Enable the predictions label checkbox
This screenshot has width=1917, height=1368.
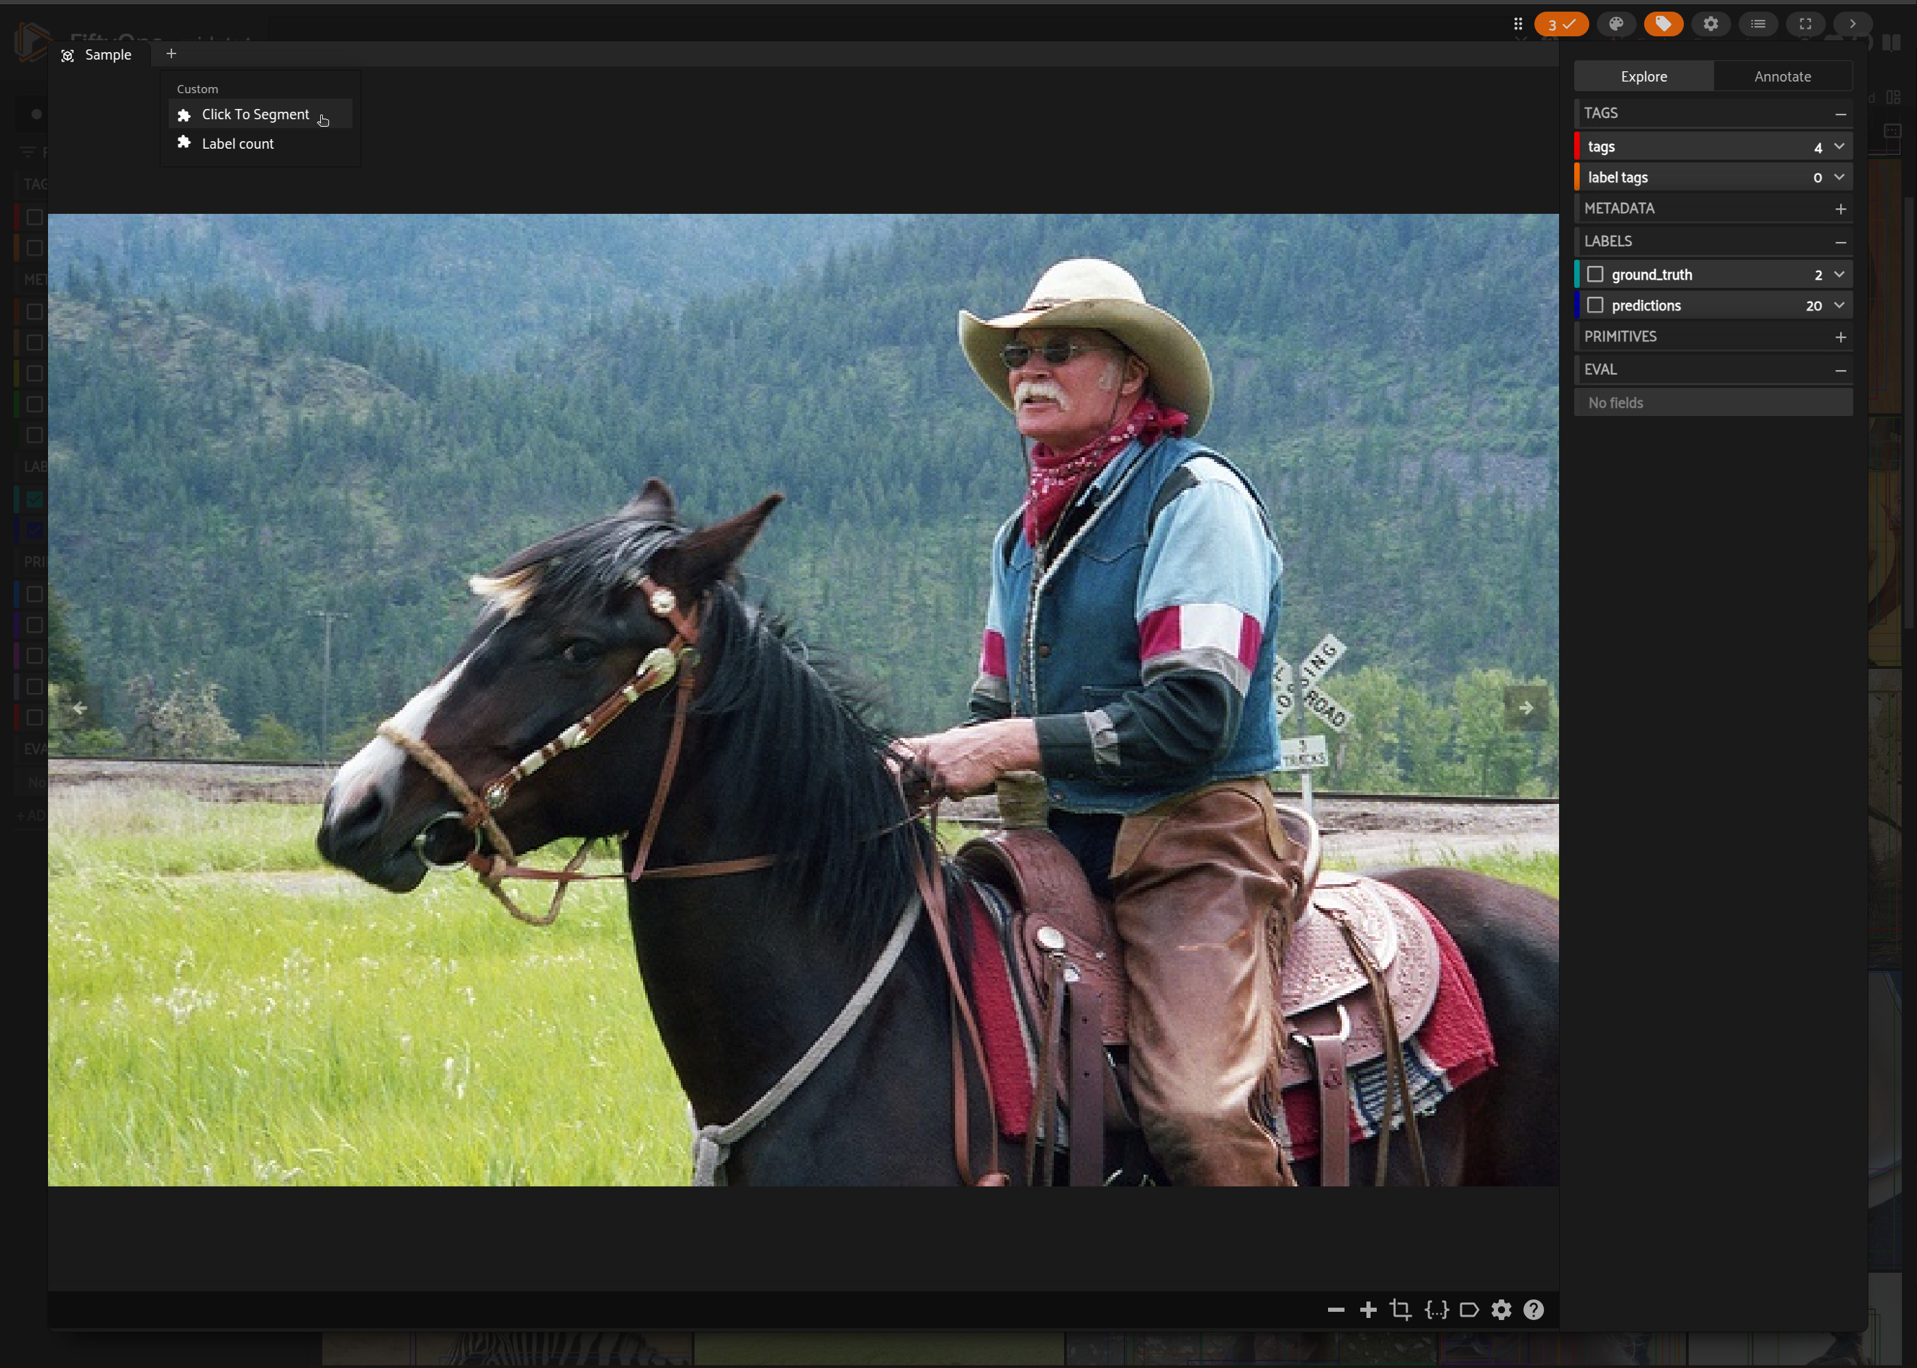coord(1595,305)
